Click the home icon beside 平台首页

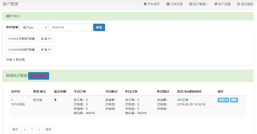[x=145, y=4]
